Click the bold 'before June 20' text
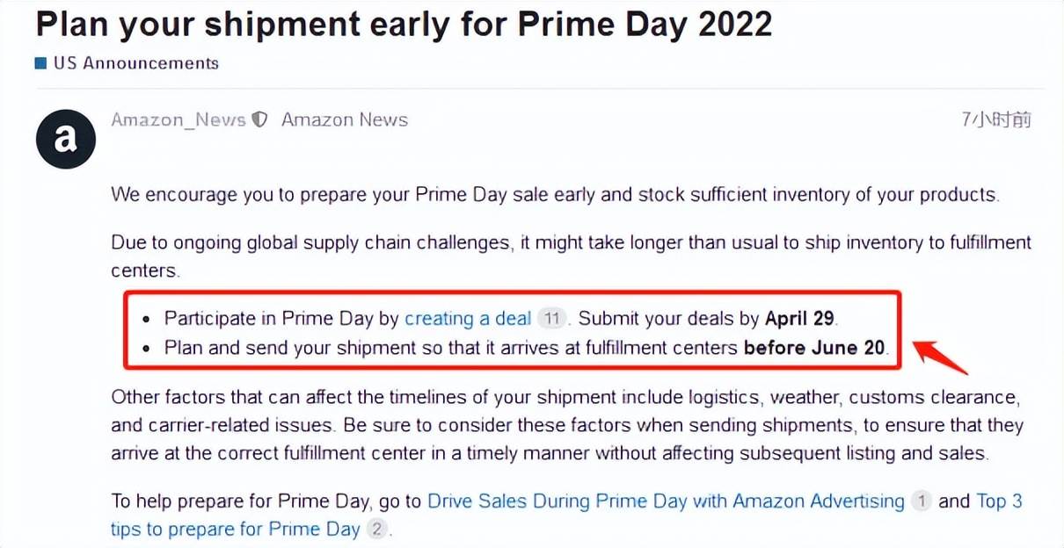The image size is (1064, 548). pyautogui.click(x=814, y=348)
